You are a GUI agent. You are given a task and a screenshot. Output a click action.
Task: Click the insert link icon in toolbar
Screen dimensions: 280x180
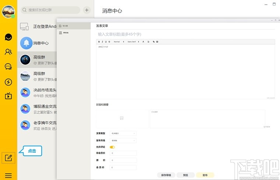[153, 42]
